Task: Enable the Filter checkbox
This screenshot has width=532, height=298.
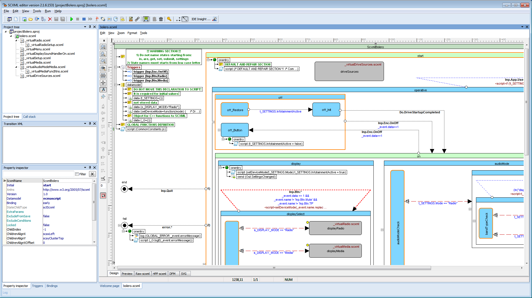Action: 77,174
